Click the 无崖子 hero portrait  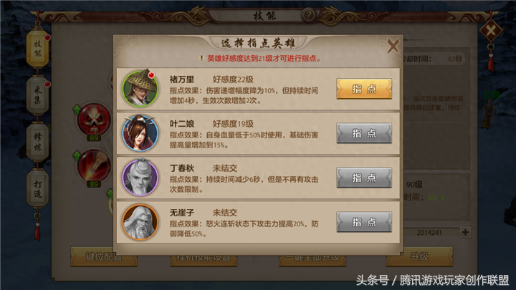coord(140,222)
